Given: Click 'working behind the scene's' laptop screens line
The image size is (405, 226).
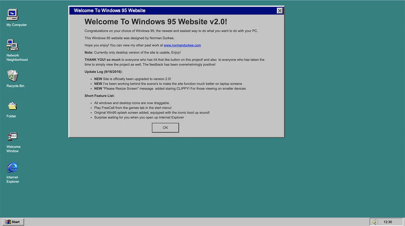Looking at the screenshot, I should 168,84.
